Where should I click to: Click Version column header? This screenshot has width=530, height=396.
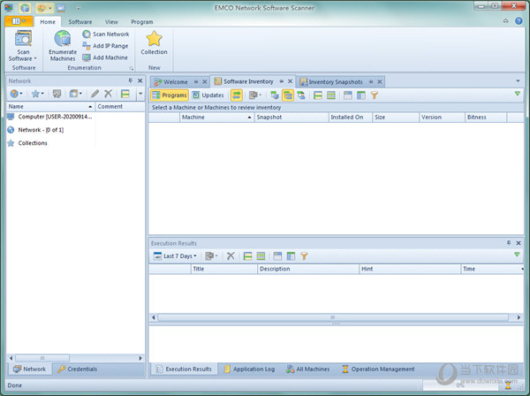[x=442, y=118]
